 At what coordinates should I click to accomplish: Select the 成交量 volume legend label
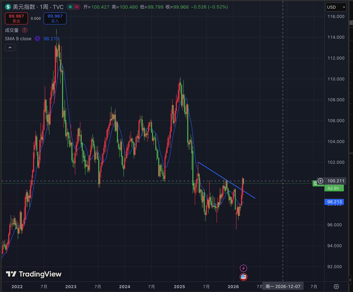[12, 30]
